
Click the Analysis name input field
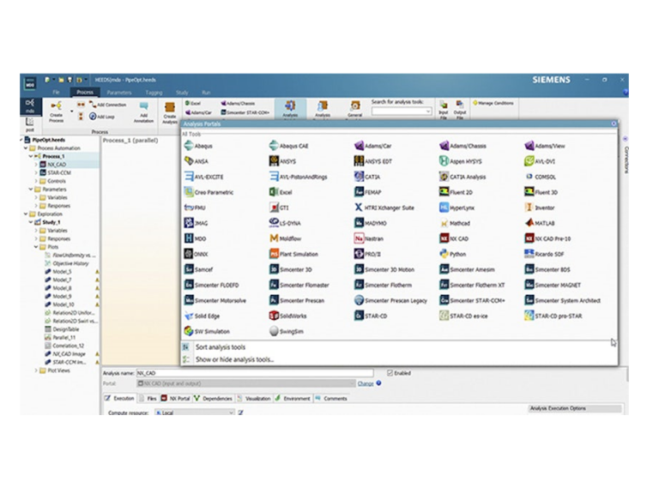(255, 373)
